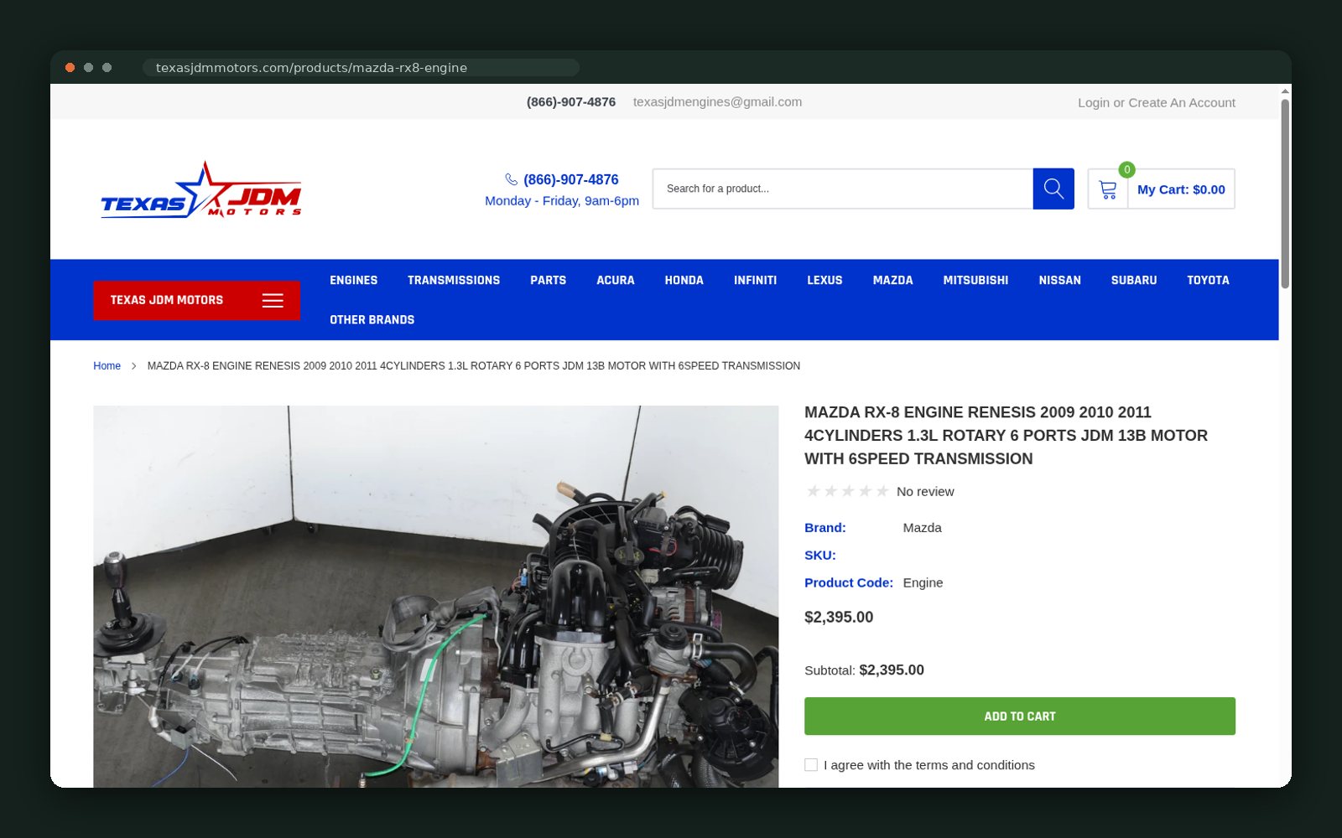Go to Home breadcrumb link
The height and width of the screenshot is (838, 1342).
click(107, 366)
